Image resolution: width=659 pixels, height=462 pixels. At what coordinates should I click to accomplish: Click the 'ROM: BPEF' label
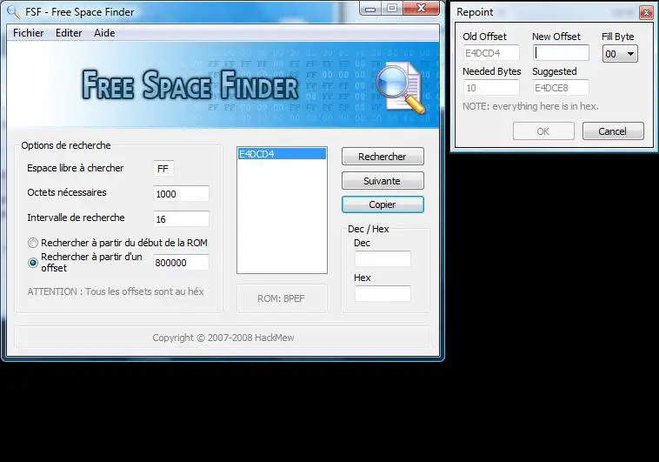coord(281,298)
